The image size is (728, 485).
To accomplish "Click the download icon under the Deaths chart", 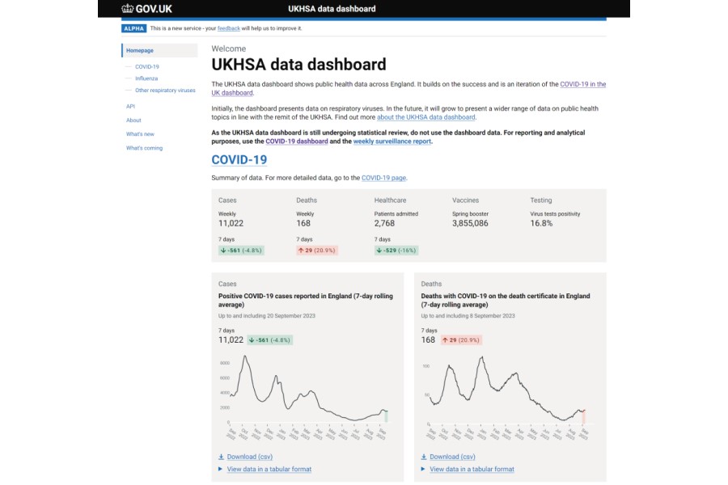I will click(423, 457).
